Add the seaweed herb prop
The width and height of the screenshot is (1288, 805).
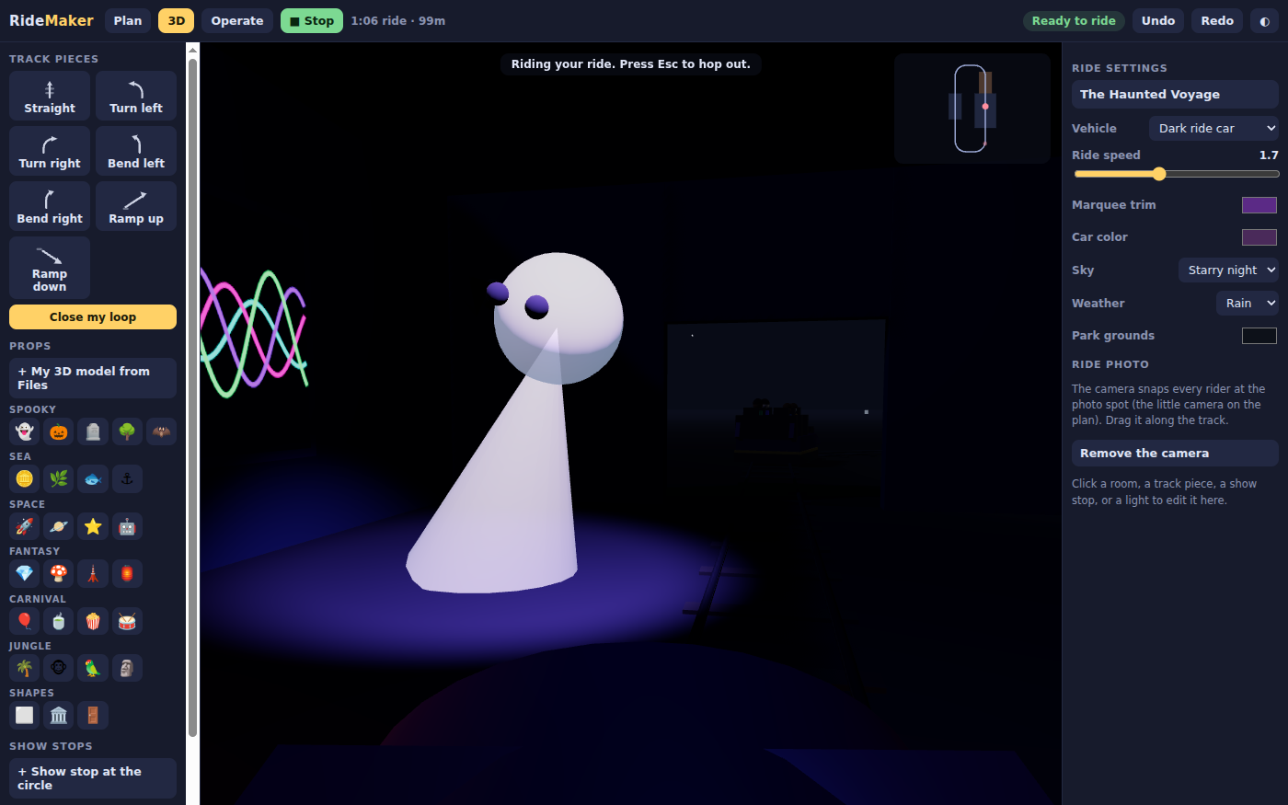click(59, 478)
